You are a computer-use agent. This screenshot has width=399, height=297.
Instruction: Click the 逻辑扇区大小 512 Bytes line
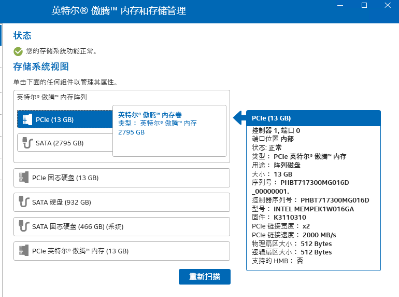click(x=292, y=252)
